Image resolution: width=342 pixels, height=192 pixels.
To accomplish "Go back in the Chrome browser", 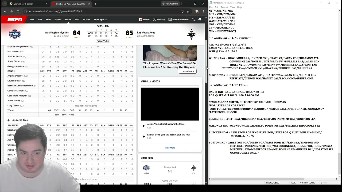I will (5, 11).
